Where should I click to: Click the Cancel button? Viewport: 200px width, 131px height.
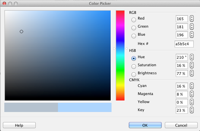tap(181, 125)
